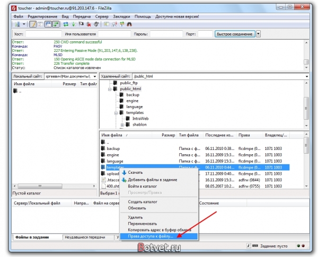Click the local pane horizontal scrollbar thumb
This screenshot has height=257, width=318.
(x=40, y=186)
